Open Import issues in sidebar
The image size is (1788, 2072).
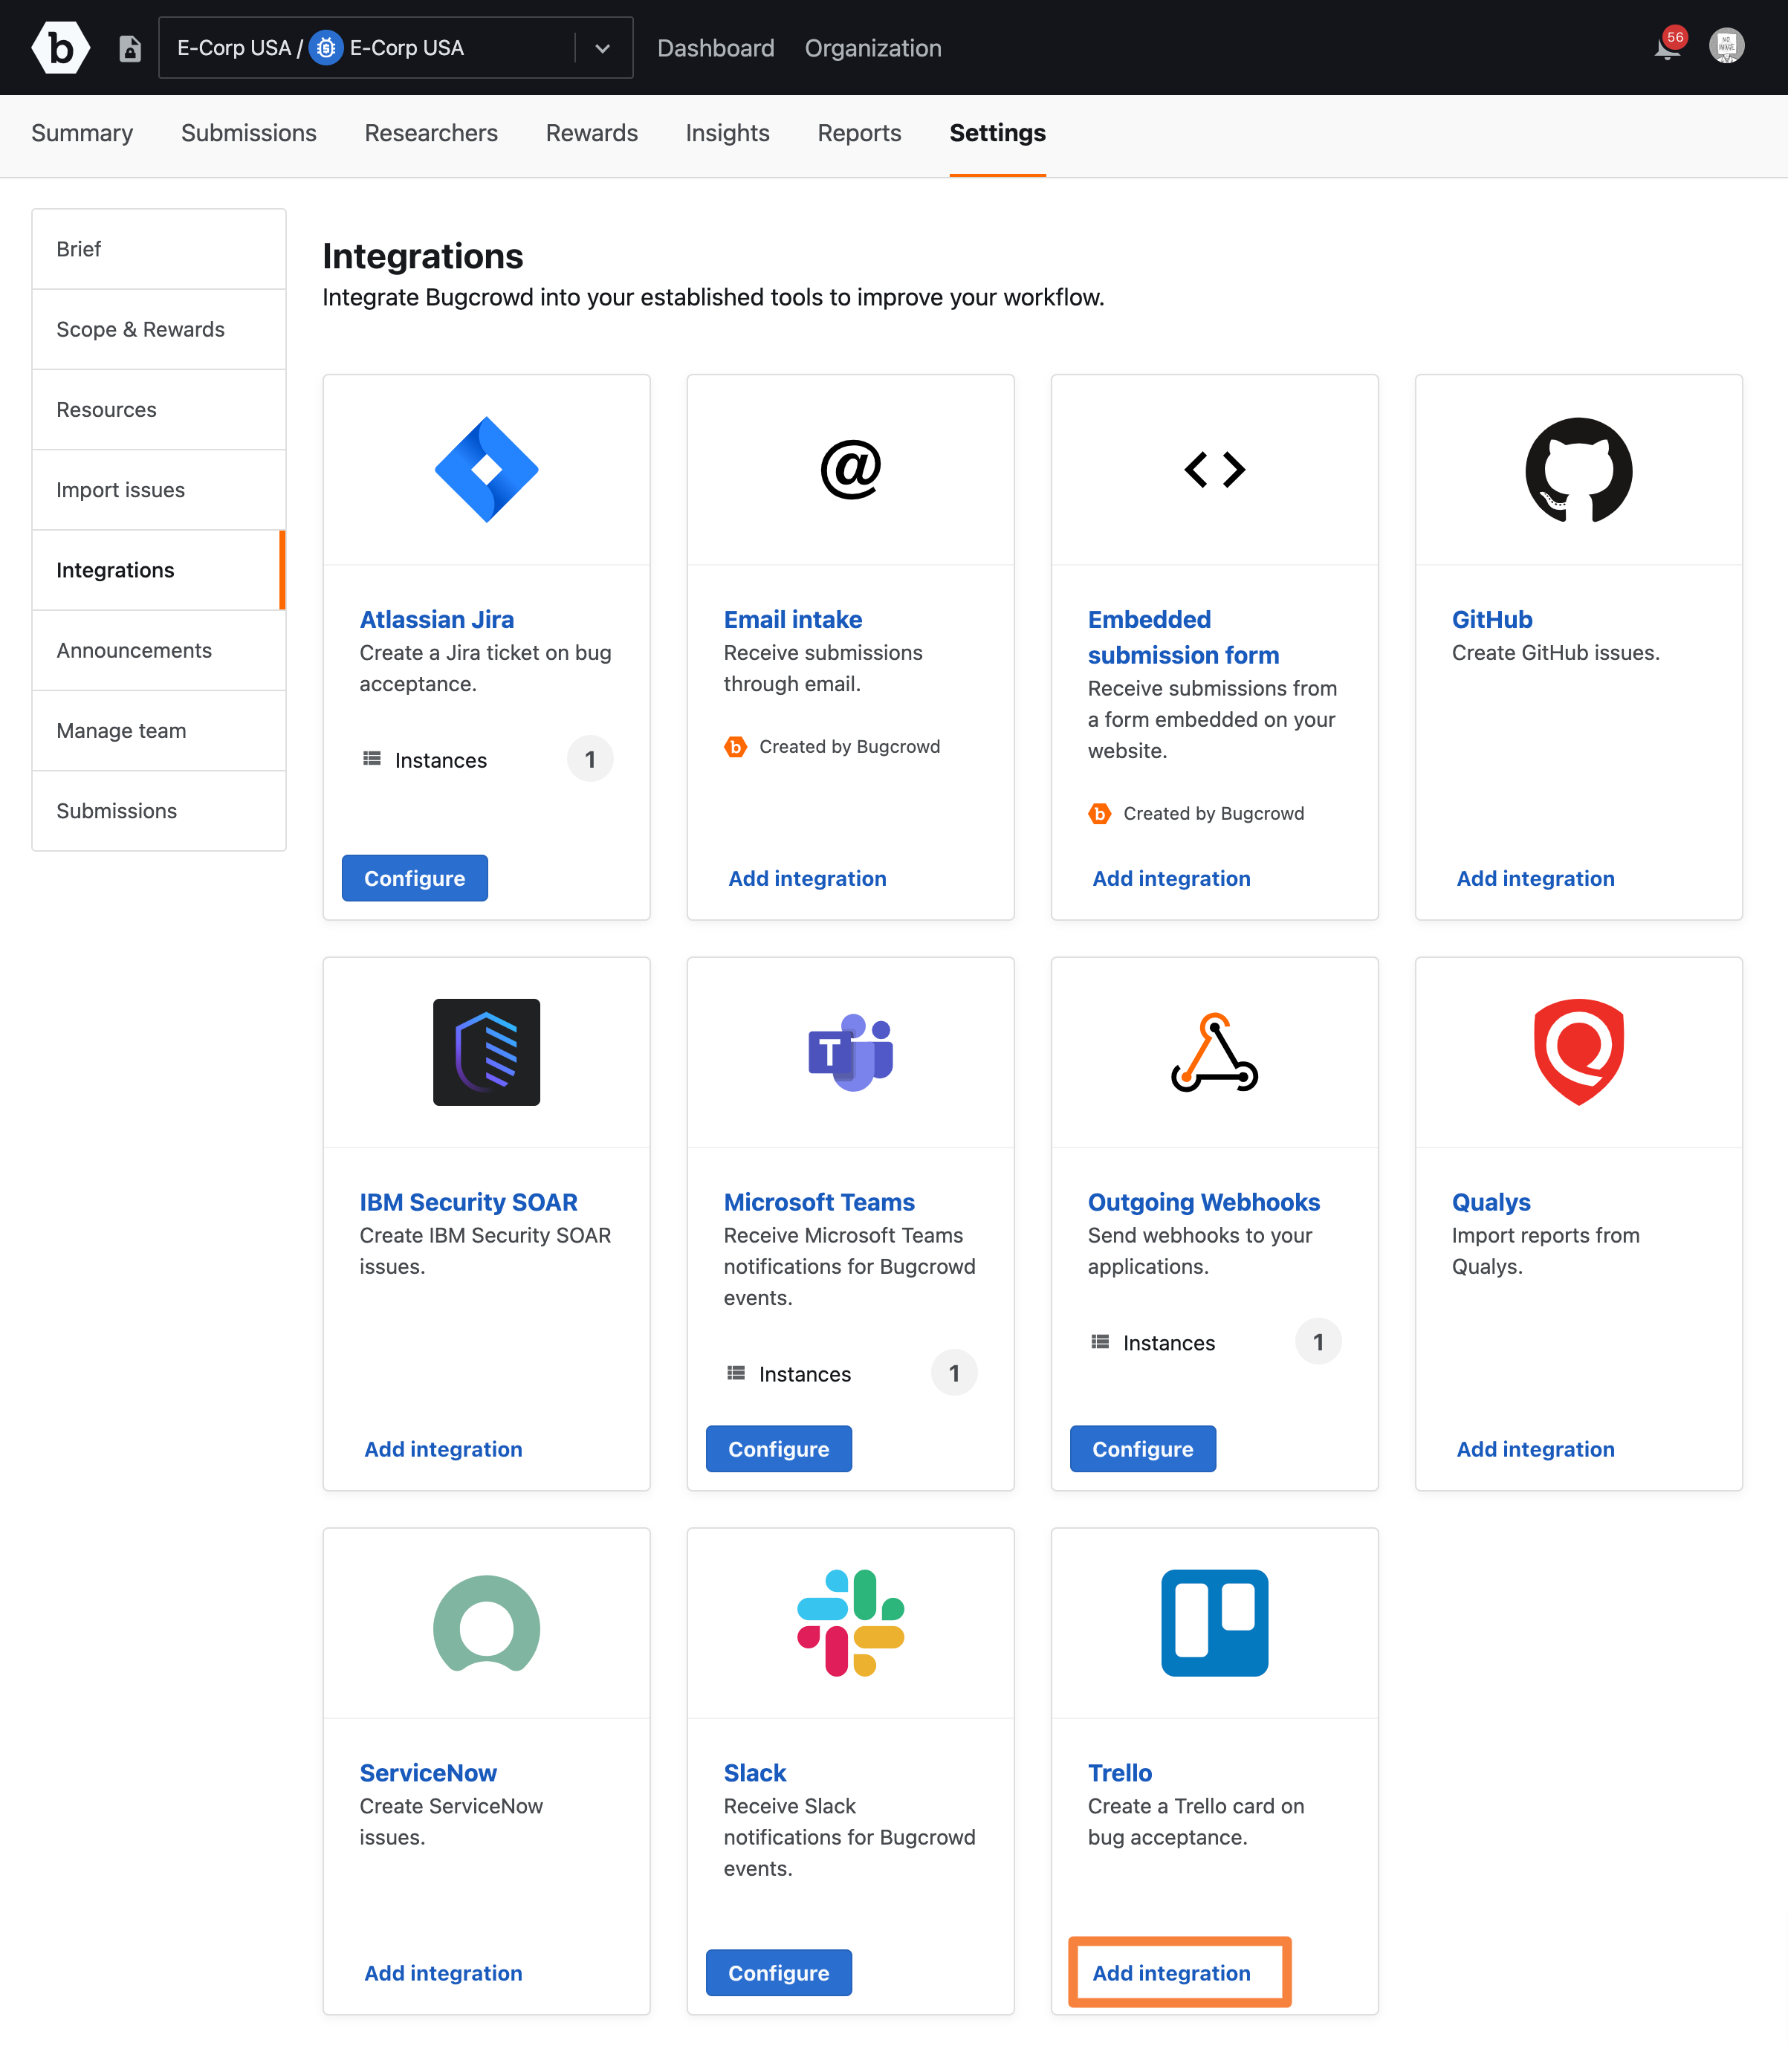click(x=159, y=490)
